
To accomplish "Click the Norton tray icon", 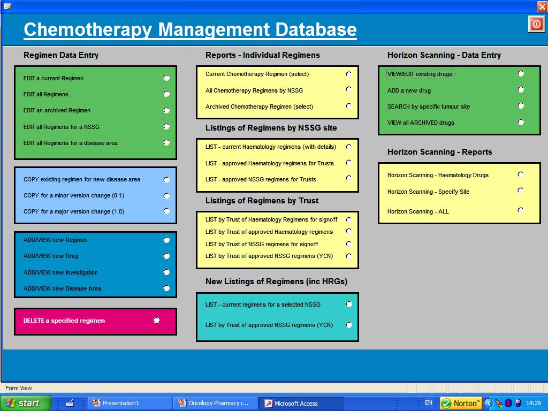I will 461,403.
